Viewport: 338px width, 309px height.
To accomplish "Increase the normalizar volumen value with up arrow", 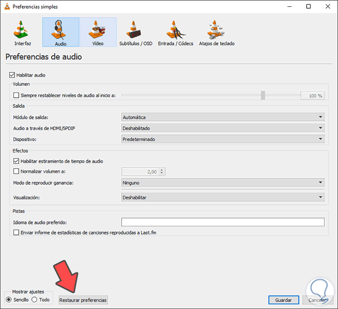I will [162, 170].
